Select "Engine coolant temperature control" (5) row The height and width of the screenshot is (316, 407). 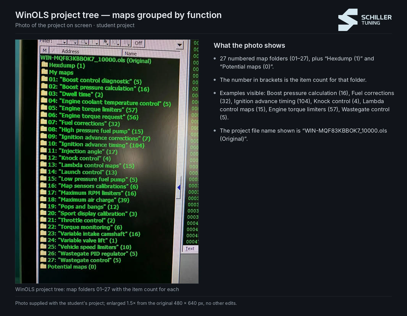point(106,102)
